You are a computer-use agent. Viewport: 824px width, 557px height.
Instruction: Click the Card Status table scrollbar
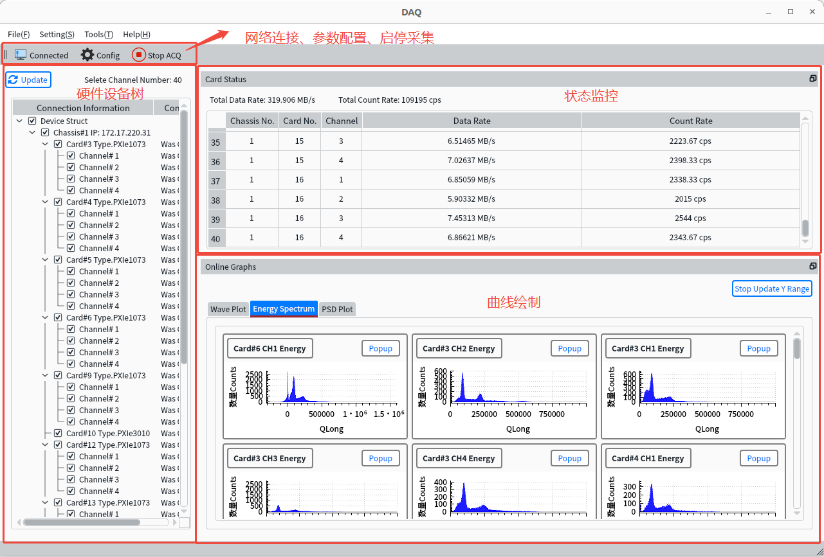805,228
